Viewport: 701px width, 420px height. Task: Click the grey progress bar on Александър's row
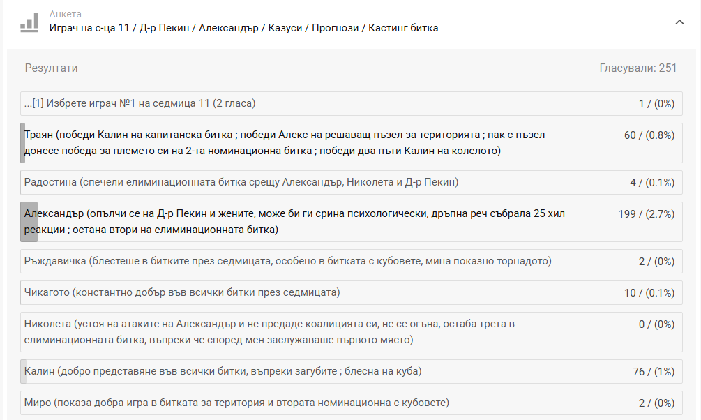(29, 221)
